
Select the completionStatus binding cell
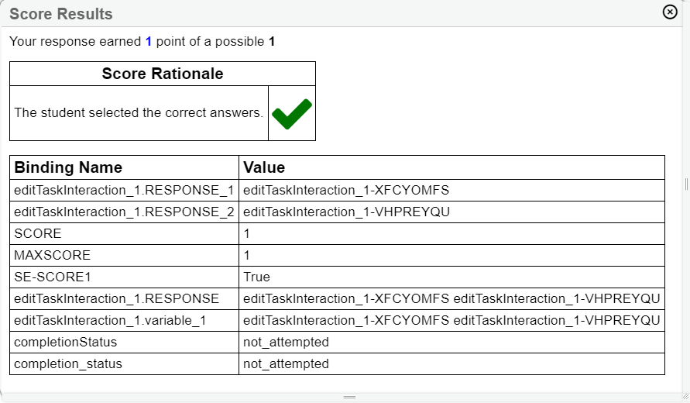coord(124,343)
